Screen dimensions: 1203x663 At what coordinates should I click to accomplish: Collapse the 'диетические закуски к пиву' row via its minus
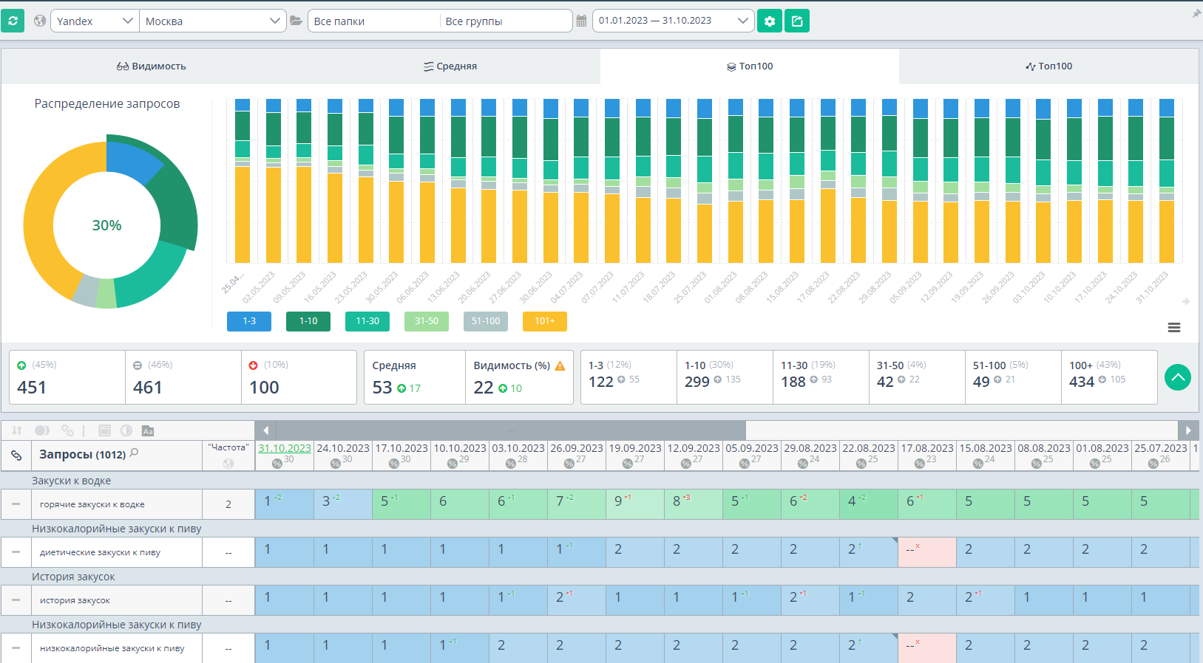pyautogui.click(x=16, y=552)
